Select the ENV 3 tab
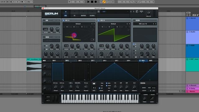Screen dimensions: 199x112 [x=80, y=61]
